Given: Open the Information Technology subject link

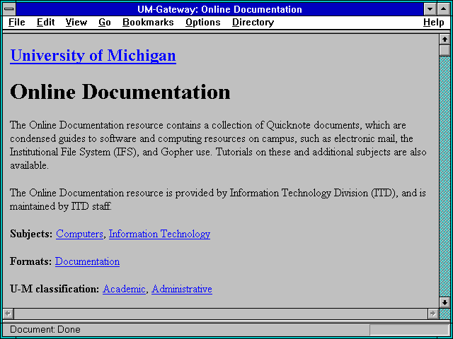Looking at the screenshot, I should [x=159, y=234].
